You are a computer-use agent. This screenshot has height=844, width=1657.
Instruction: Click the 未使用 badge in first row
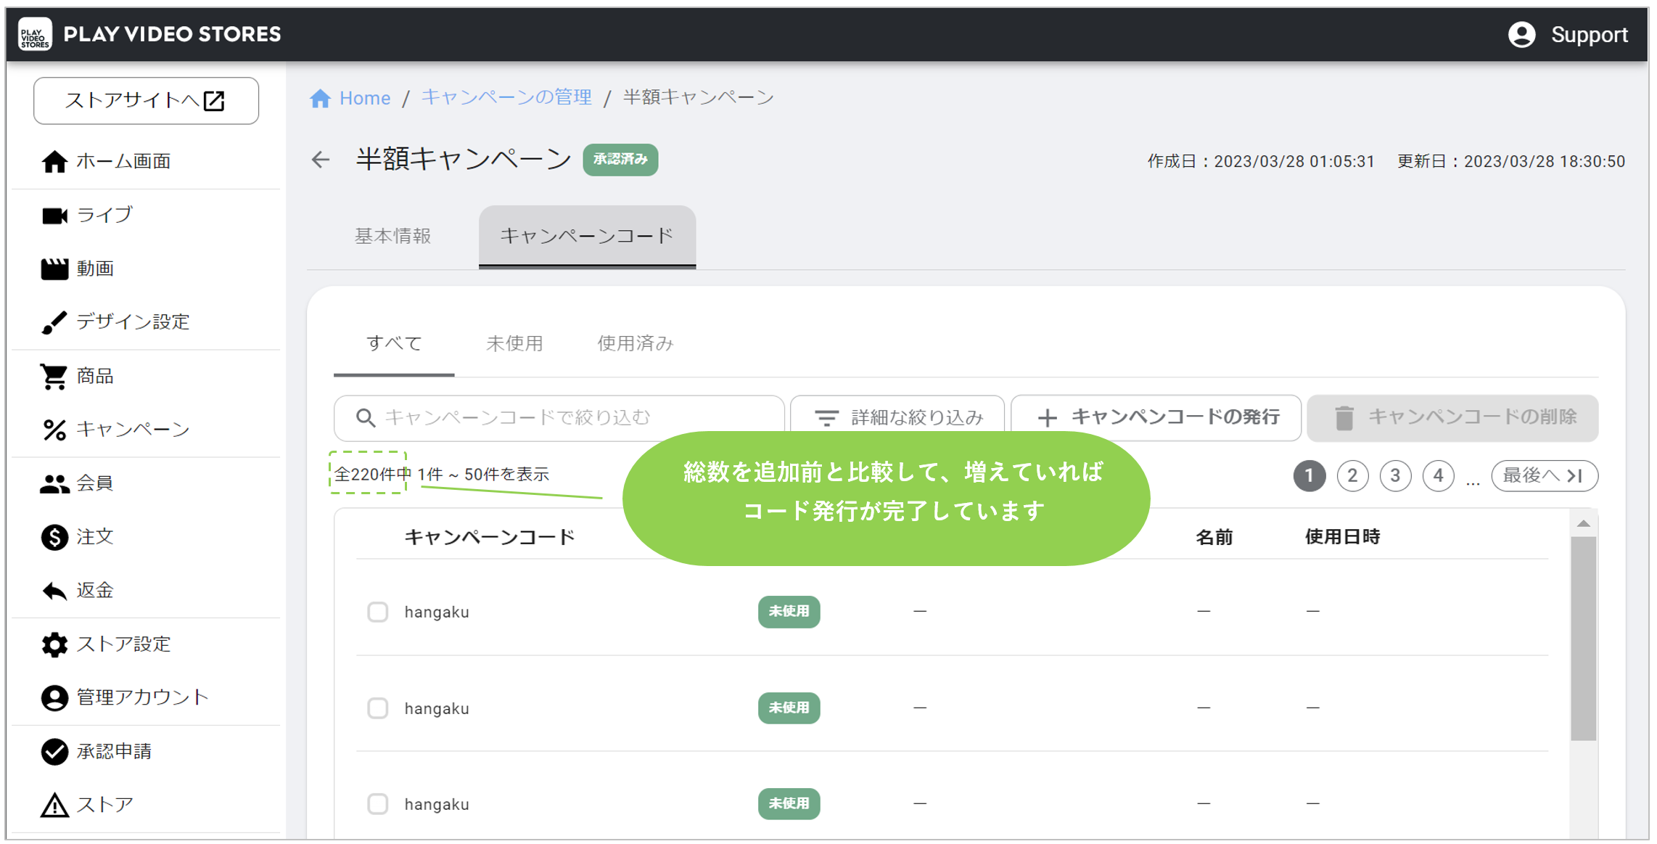(x=789, y=612)
